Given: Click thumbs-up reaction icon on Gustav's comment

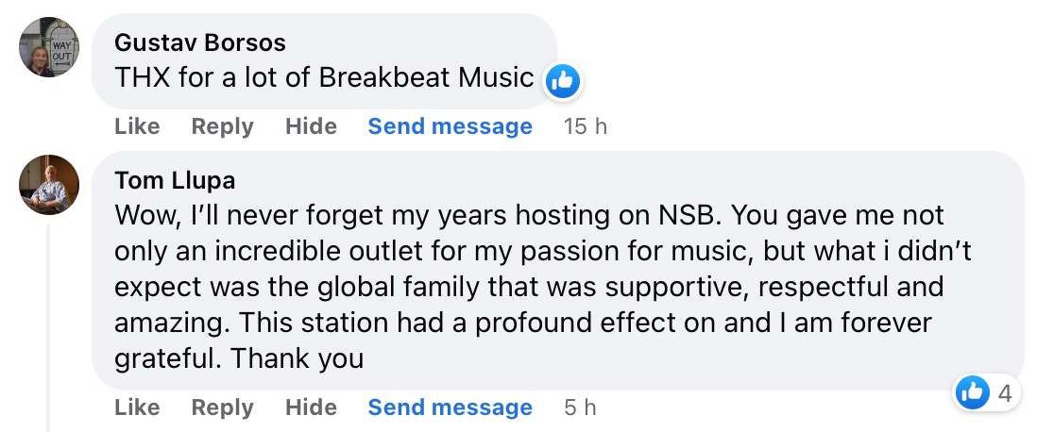Looking at the screenshot, I should click(x=563, y=82).
